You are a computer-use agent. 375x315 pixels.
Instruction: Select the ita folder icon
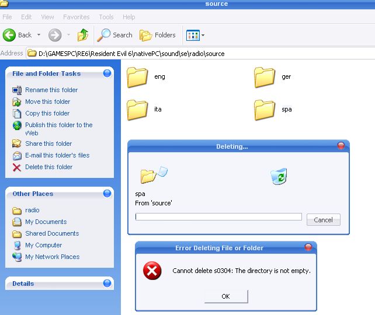(137, 110)
